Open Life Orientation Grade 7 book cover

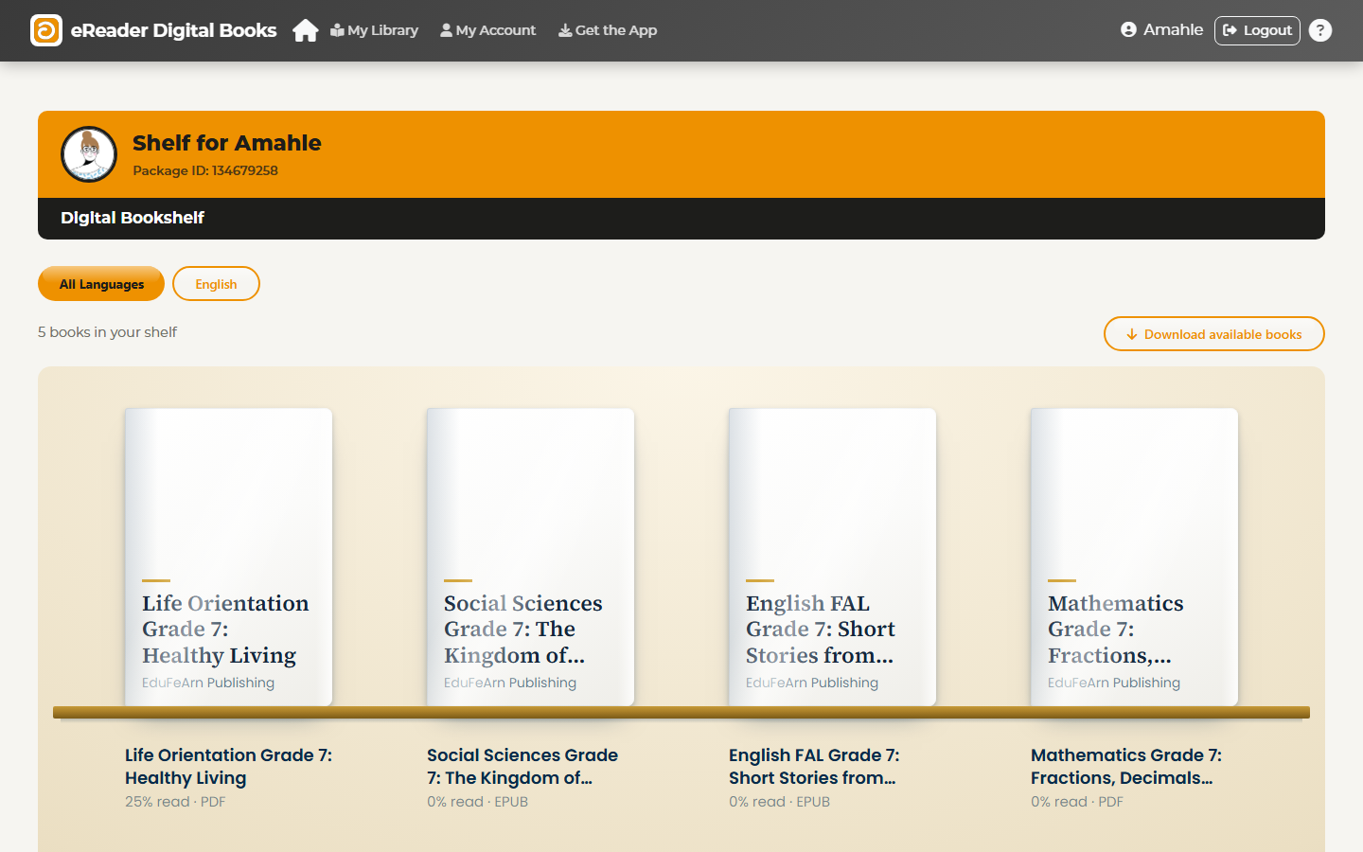pos(228,557)
